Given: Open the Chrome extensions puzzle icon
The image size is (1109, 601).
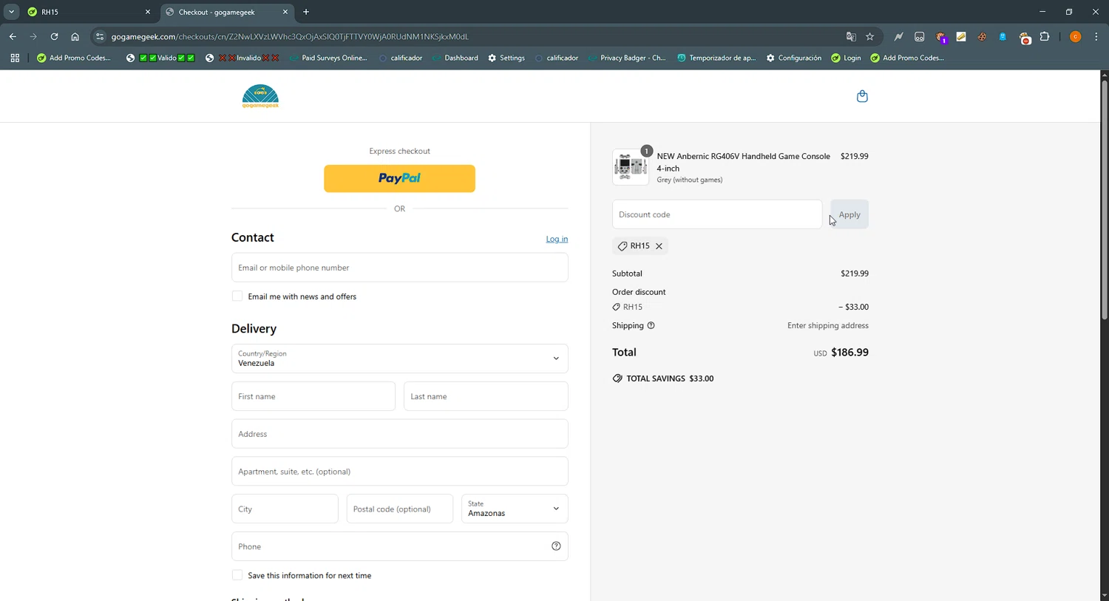Looking at the screenshot, I should (x=1045, y=36).
